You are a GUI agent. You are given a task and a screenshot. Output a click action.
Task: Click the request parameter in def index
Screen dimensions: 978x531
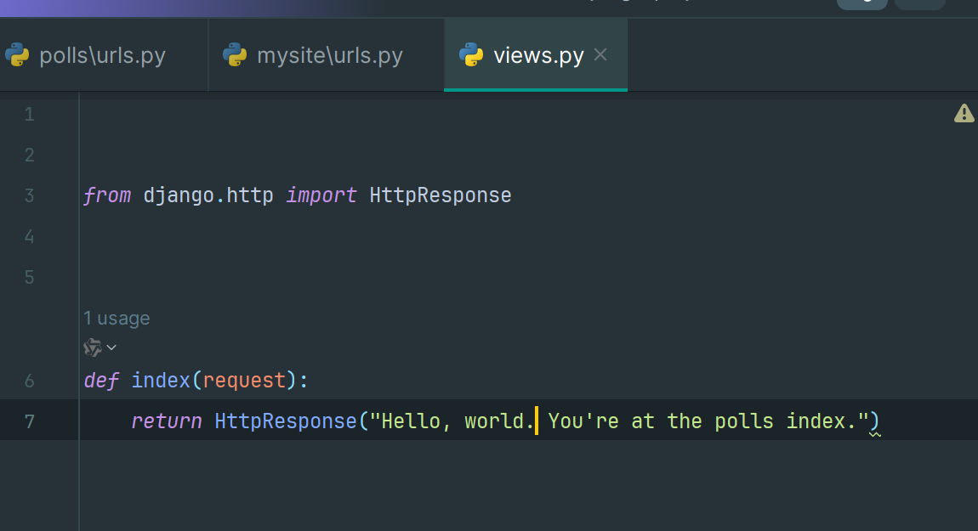(x=244, y=381)
